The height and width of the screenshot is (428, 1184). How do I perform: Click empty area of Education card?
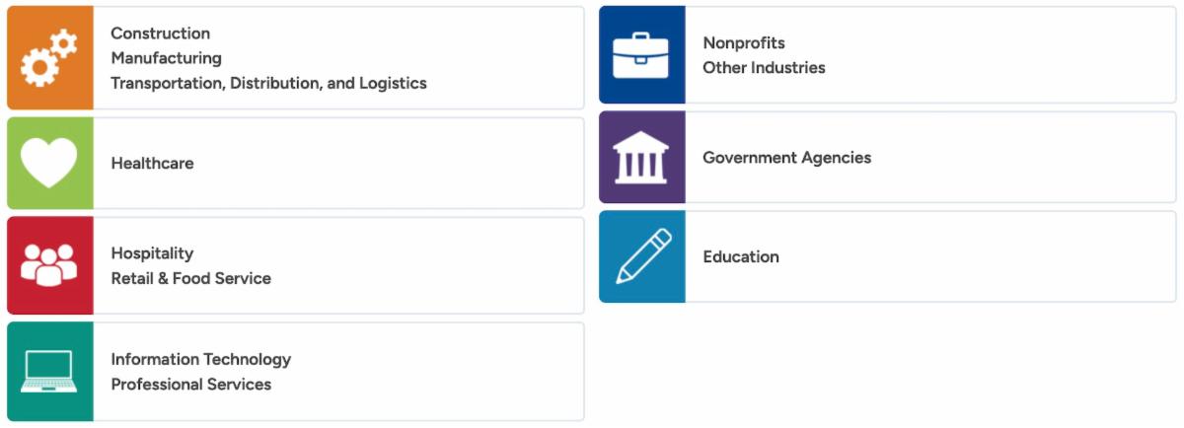tap(987, 256)
